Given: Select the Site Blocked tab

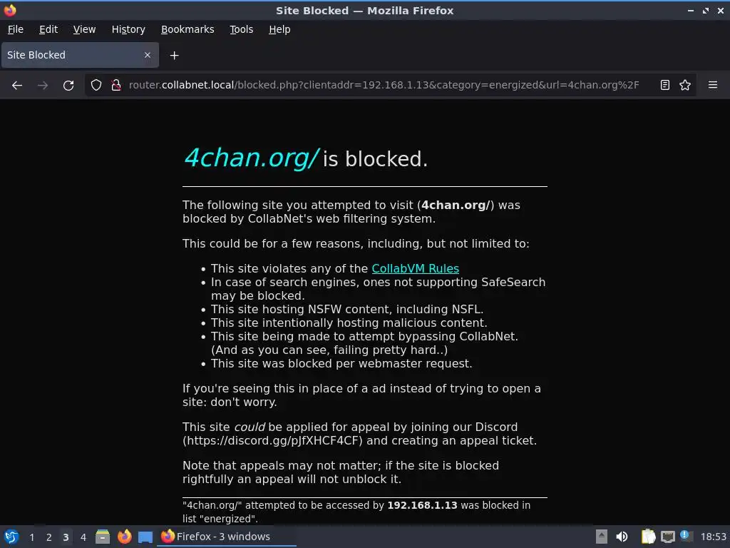Looking at the screenshot, I should click(x=80, y=55).
